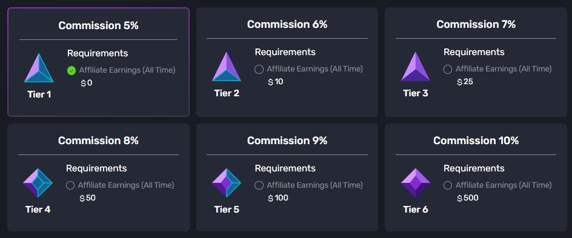Click the green checkmark in Tier 1
The width and height of the screenshot is (572, 238).
pyautogui.click(x=71, y=70)
